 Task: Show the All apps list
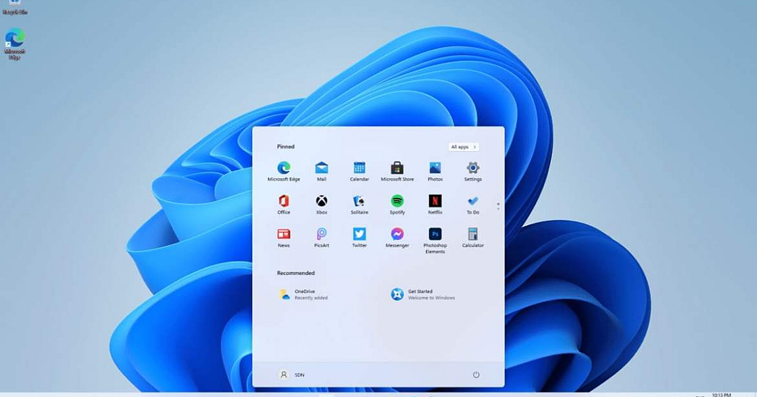(464, 147)
